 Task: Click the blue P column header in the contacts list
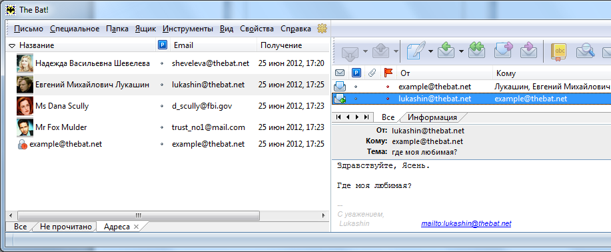[162, 45]
